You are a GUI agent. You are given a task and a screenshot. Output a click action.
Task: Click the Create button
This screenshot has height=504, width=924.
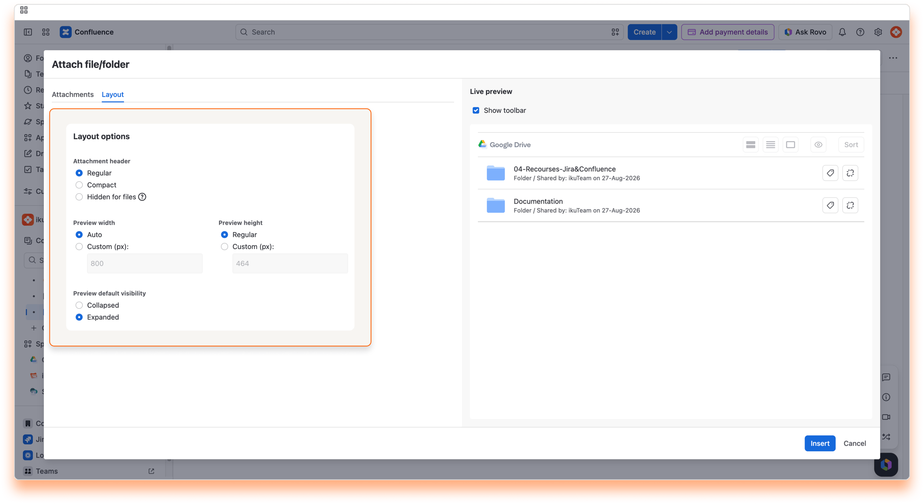pyautogui.click(x=644, y=32)
